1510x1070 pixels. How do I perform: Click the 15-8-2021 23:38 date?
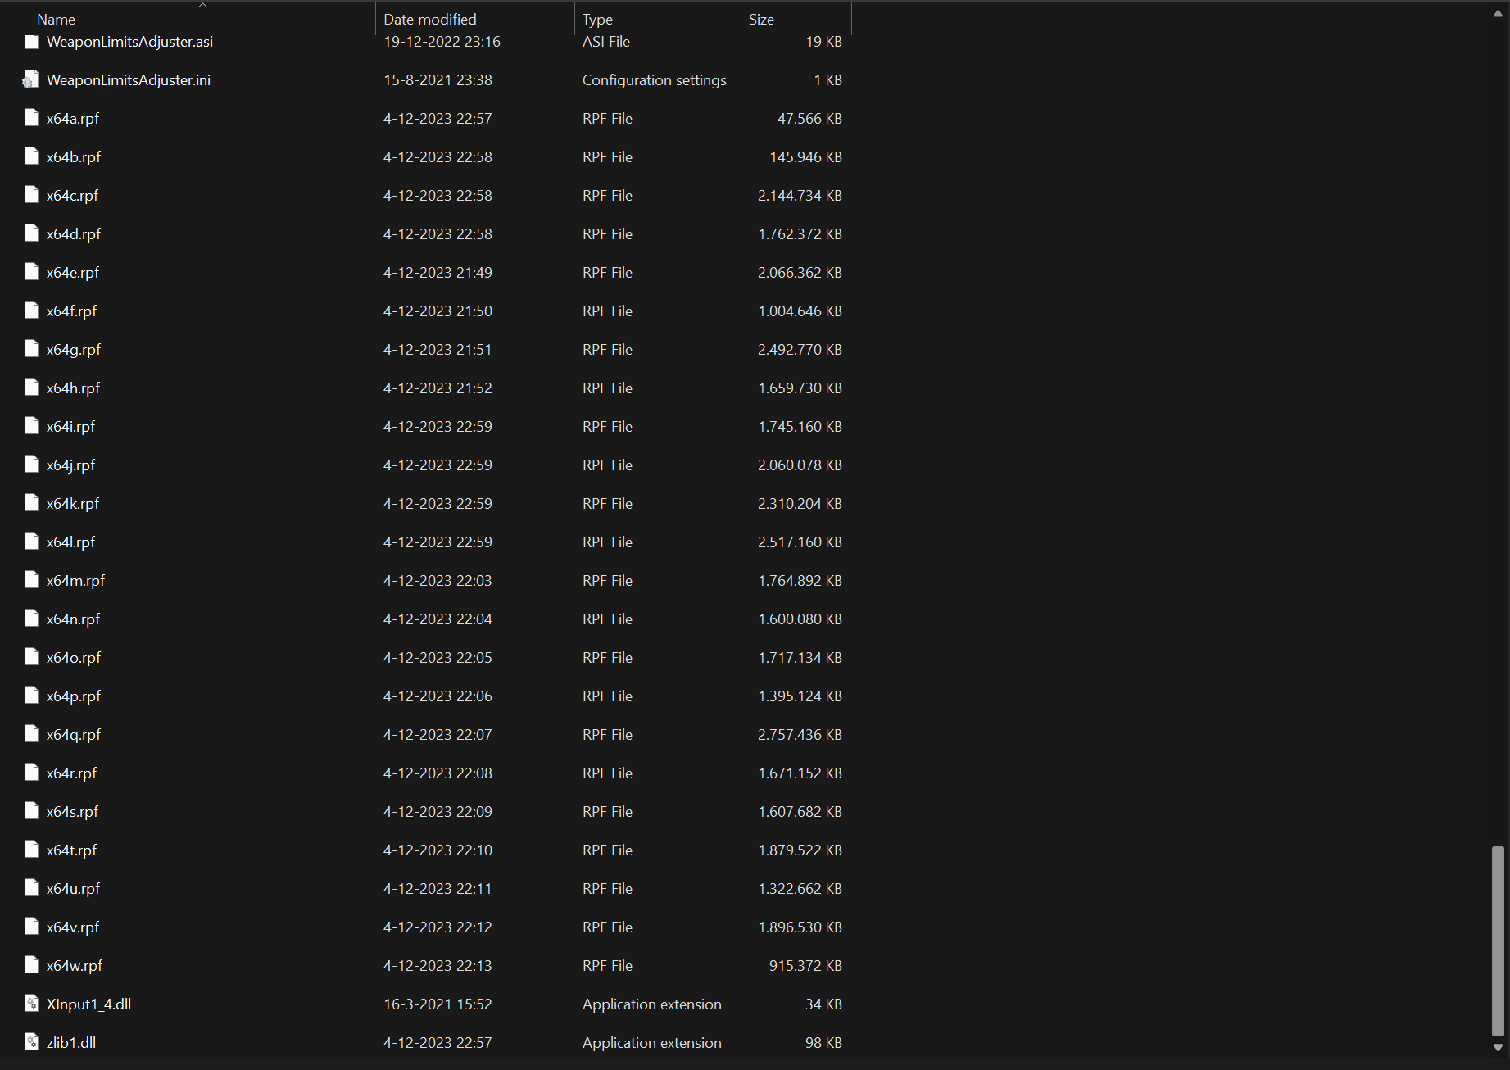438,80
